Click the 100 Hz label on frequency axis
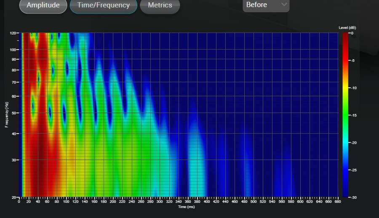Viewport: 379px width, 218px height. click(x=13, y=50)
